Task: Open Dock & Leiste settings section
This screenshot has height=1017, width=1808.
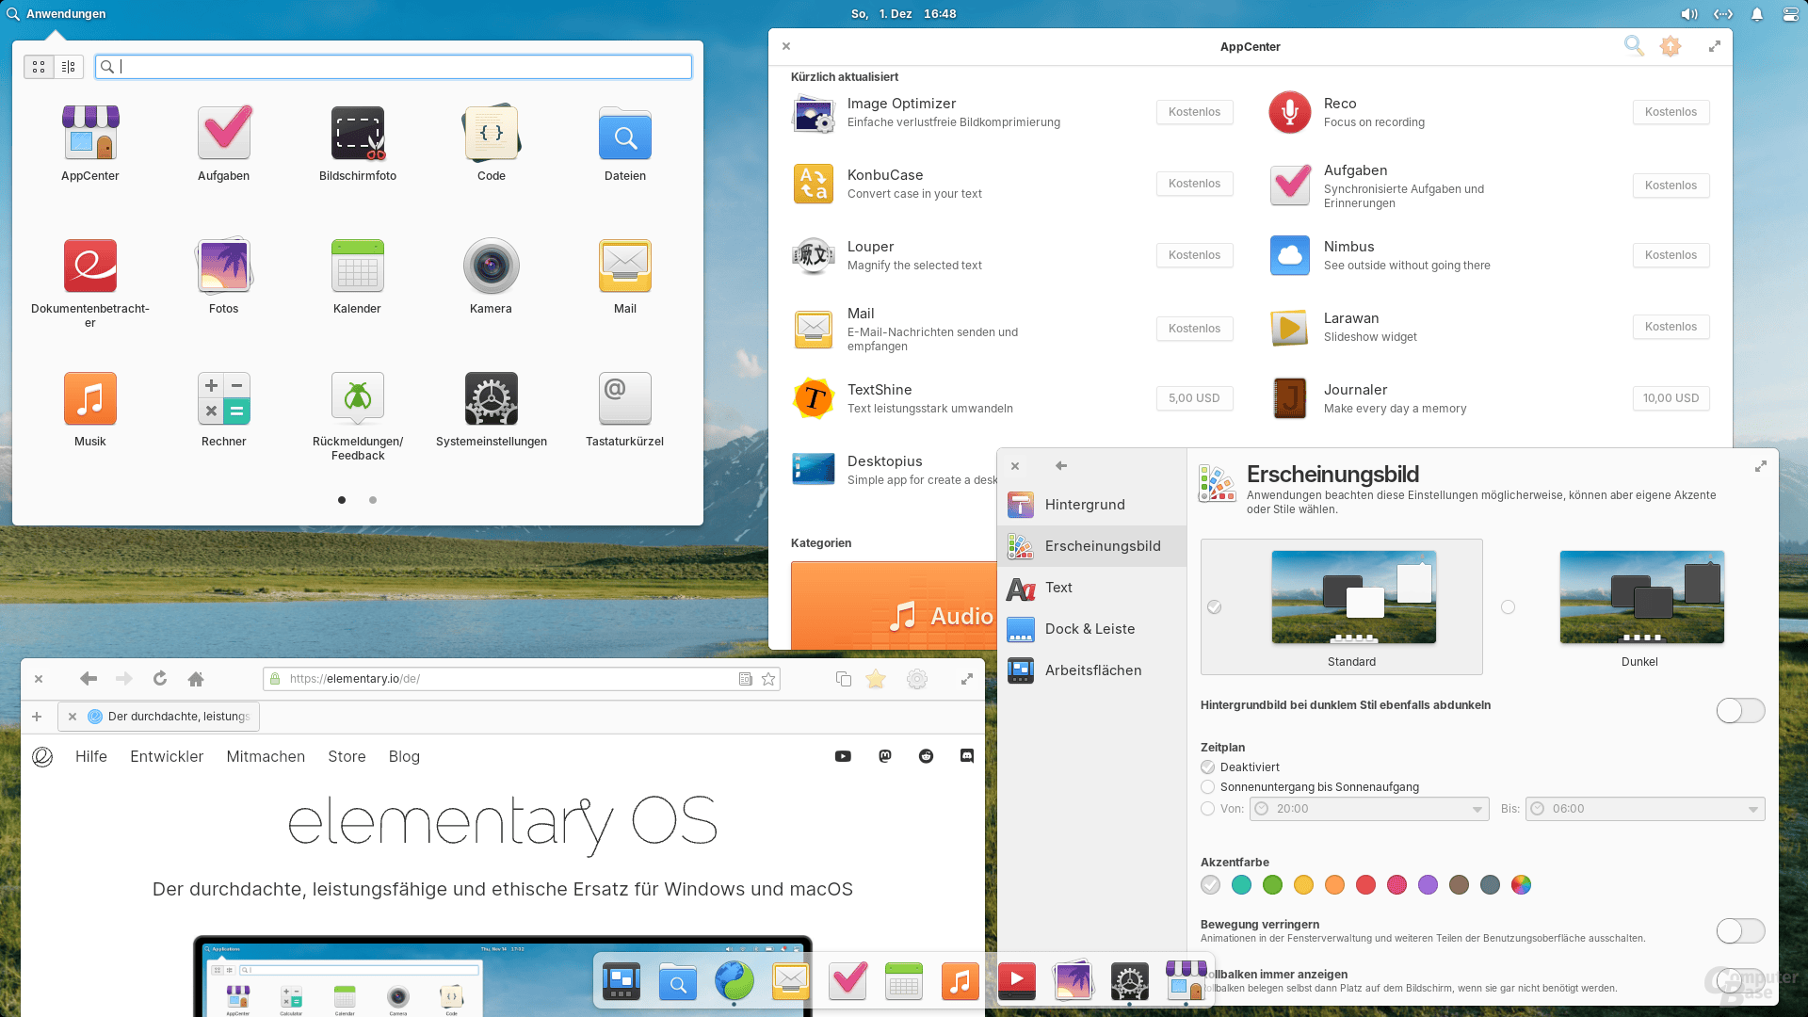Action: pyautogui.click(x=1090, y=628)
